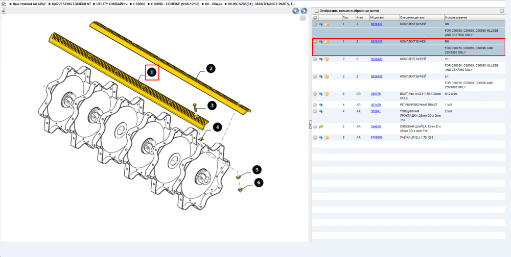Expand row details for nut 9706685

point(315,138)
